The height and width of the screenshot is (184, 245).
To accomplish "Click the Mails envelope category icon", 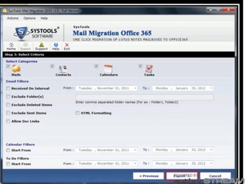I will [16, 68].
